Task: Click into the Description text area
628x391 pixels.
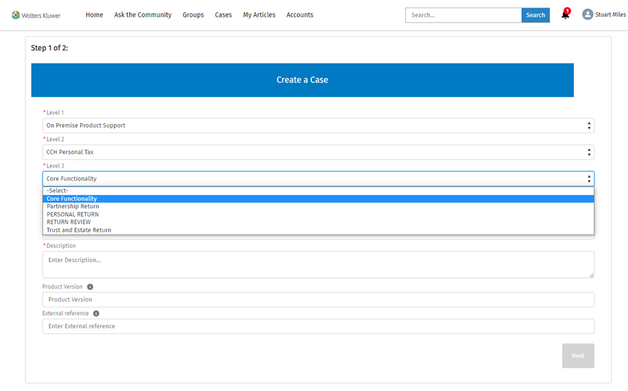Action: 319,265
